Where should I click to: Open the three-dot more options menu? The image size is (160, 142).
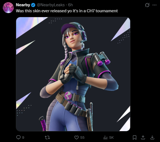(155, 5)
